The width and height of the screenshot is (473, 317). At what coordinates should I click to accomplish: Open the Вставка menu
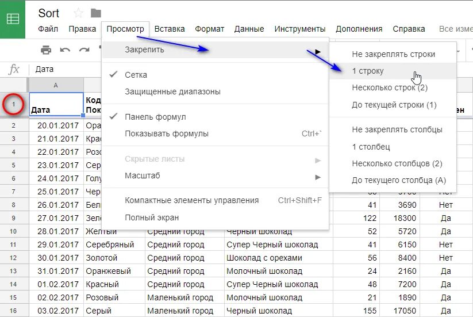[170, 29]
